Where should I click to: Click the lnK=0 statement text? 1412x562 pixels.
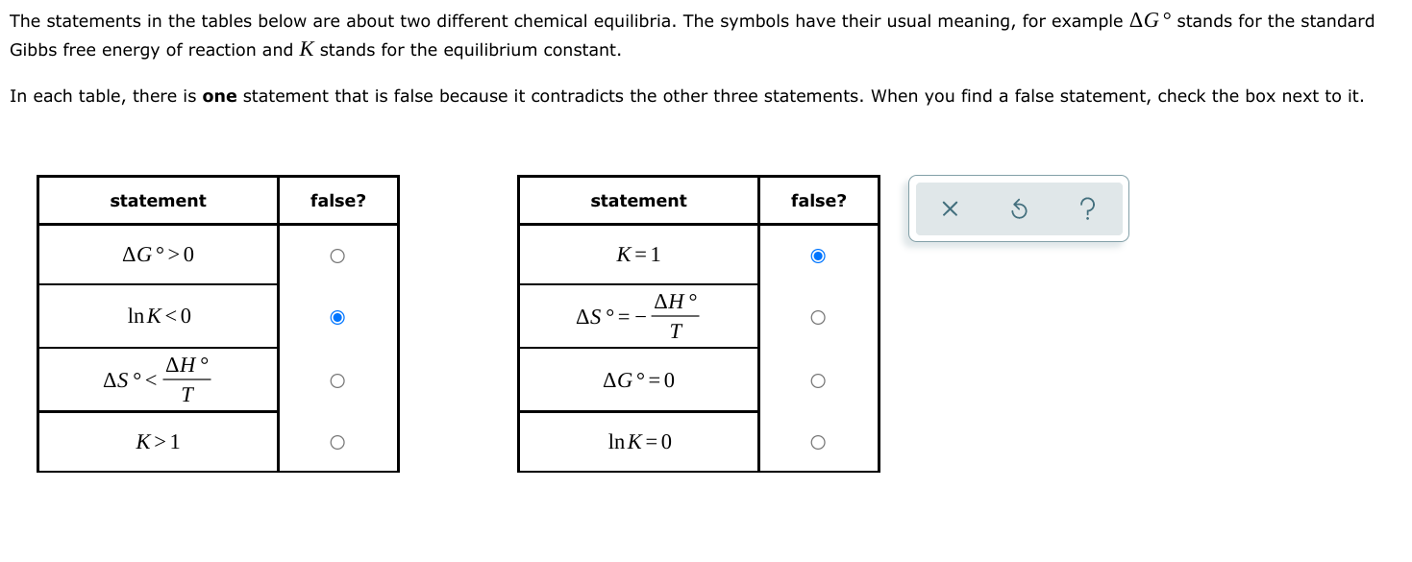(639, 442)
